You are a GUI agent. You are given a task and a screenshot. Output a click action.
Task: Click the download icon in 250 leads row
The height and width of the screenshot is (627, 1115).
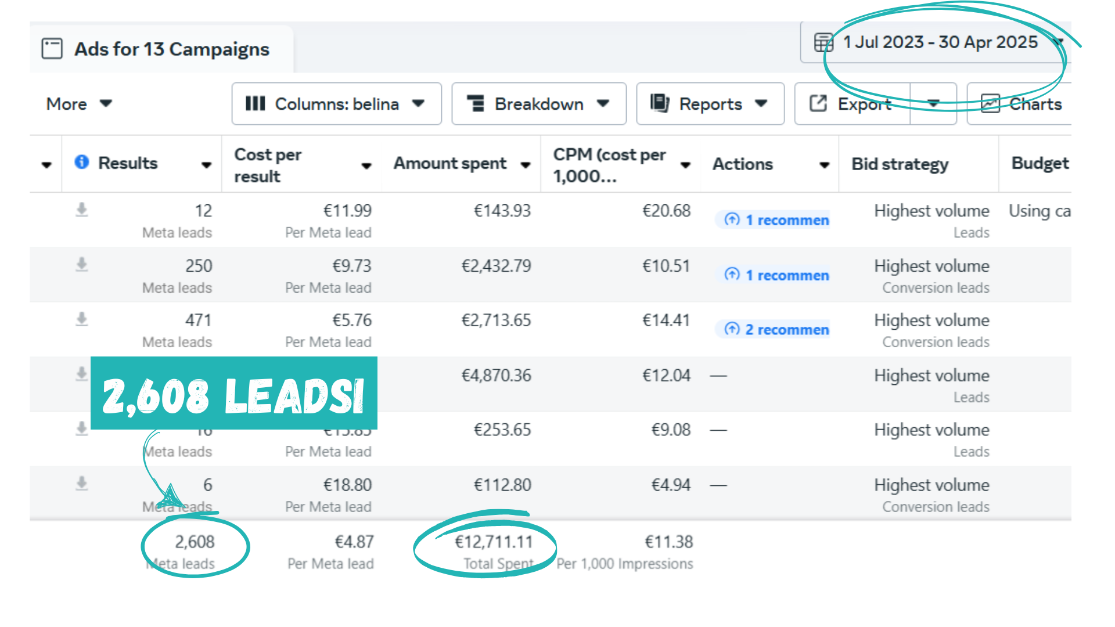(82, 265)
